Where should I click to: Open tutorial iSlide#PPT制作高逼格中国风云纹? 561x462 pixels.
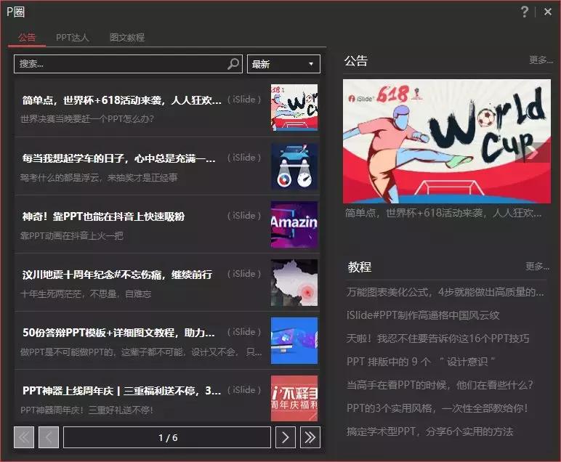point(423,315)
